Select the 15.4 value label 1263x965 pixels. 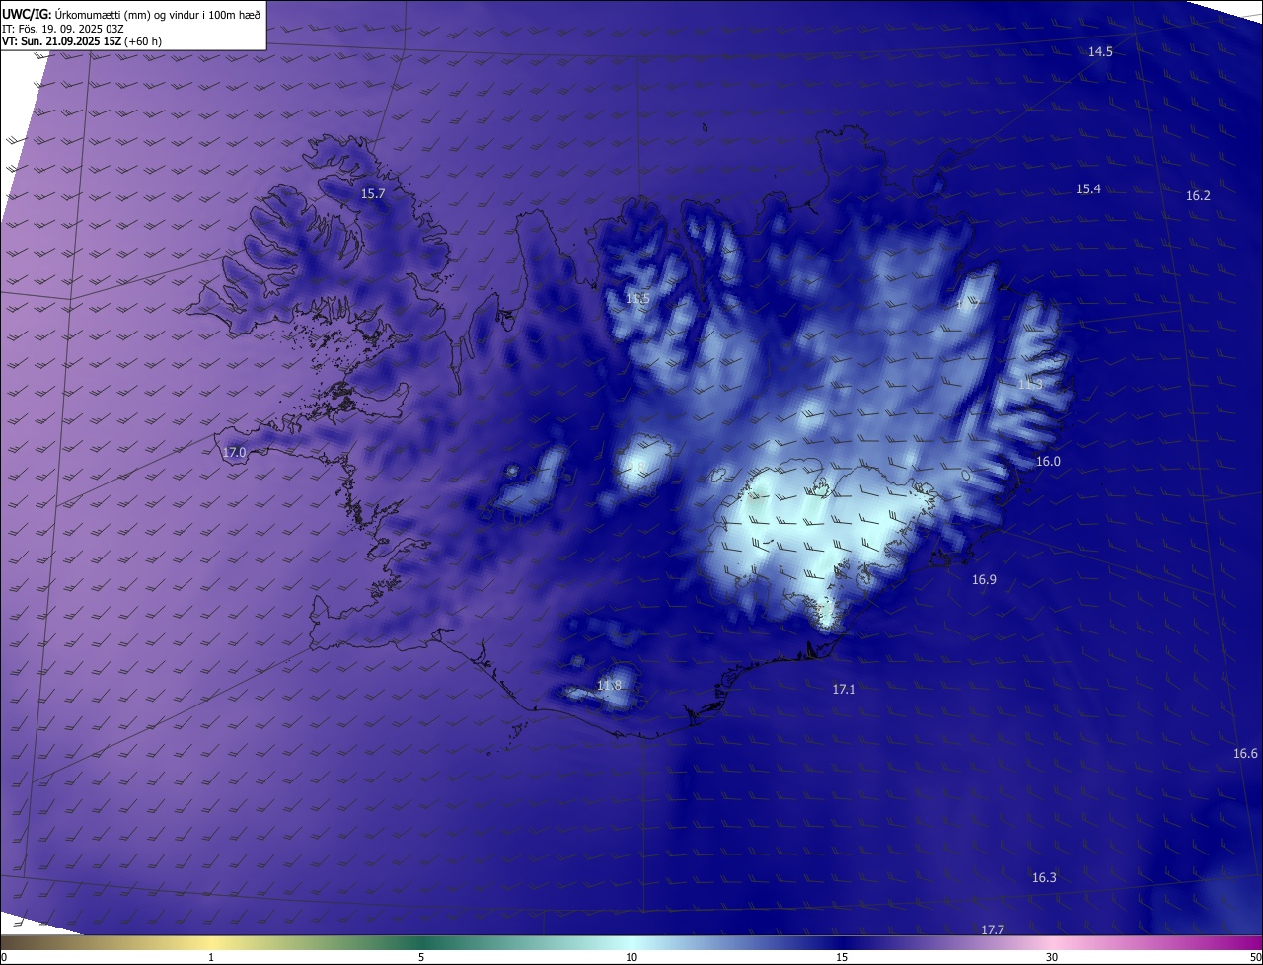coord(1088,188)
